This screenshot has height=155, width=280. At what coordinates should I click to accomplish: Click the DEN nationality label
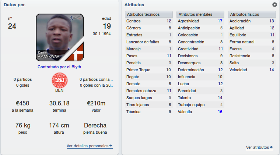(59, 90)
